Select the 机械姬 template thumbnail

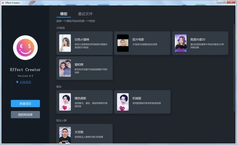123,102
